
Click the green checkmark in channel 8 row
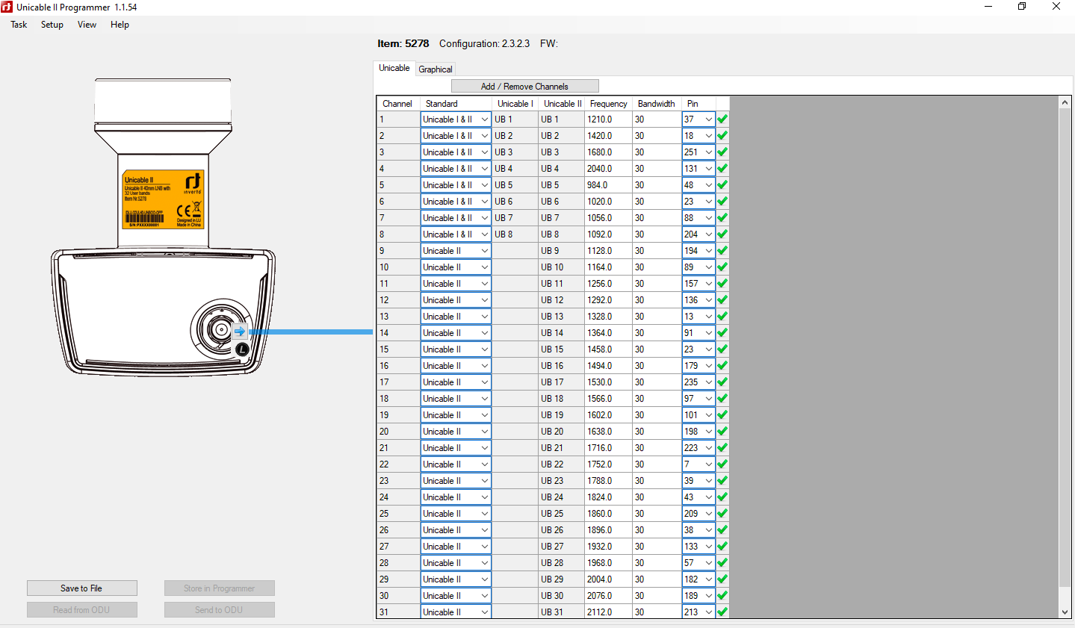[722, 234]
